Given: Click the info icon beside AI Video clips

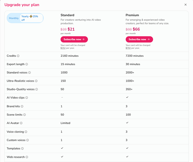Looking at the screenshot, I should point(27,98).
